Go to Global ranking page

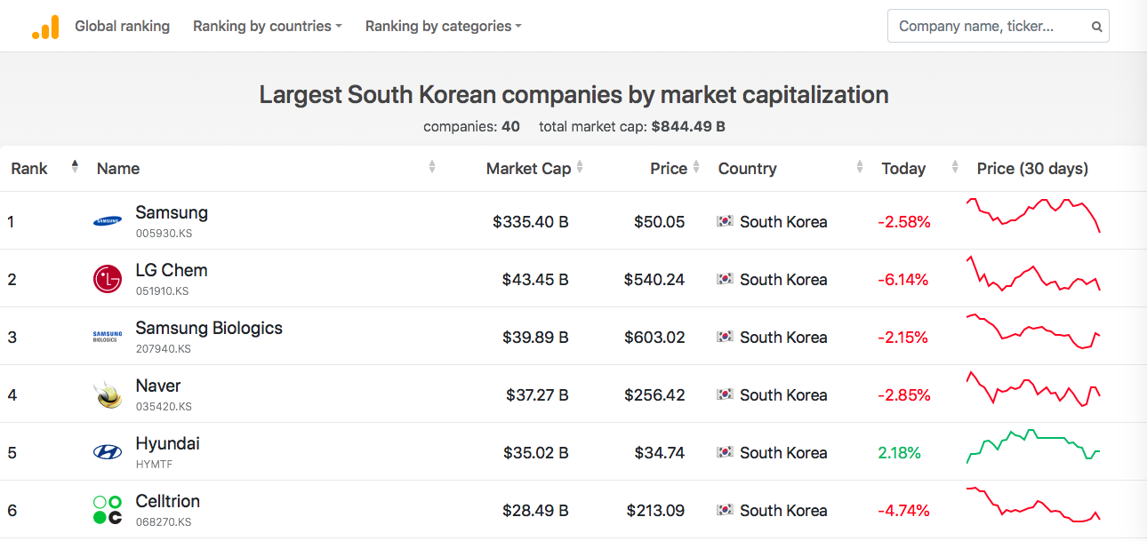122,27
